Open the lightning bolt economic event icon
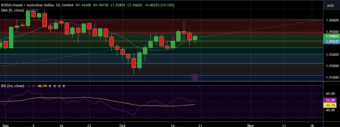The width and height of the screenshot is (340, 127). (195, 77)
